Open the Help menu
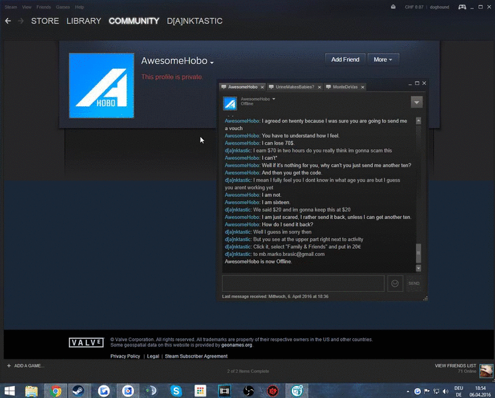The width and height of the screenshot is (495, 398). pos(79,7)
